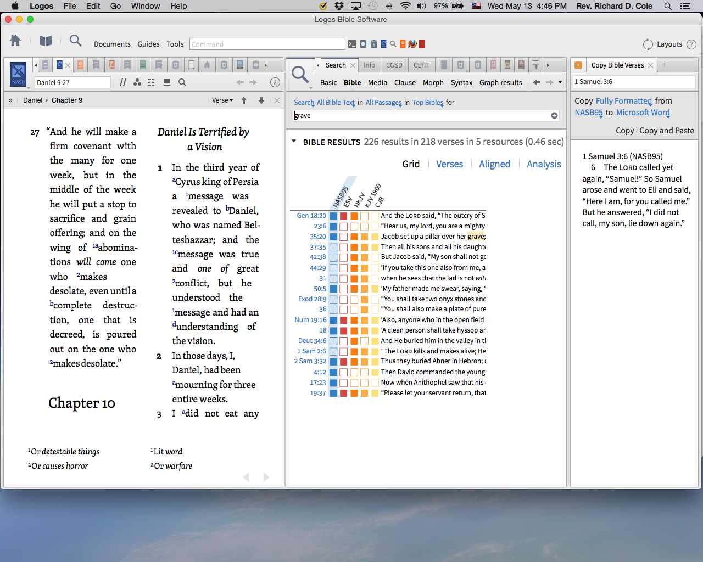Open the Guides menu
This screenshot has width=703, height=562.
click(x=148, y=44)
